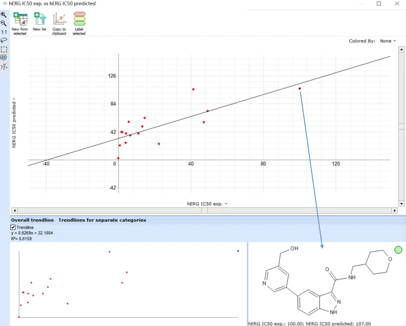Toggle the trendline scatter tool icon
The width and height of the screenshot is (406, 326).
4,66
